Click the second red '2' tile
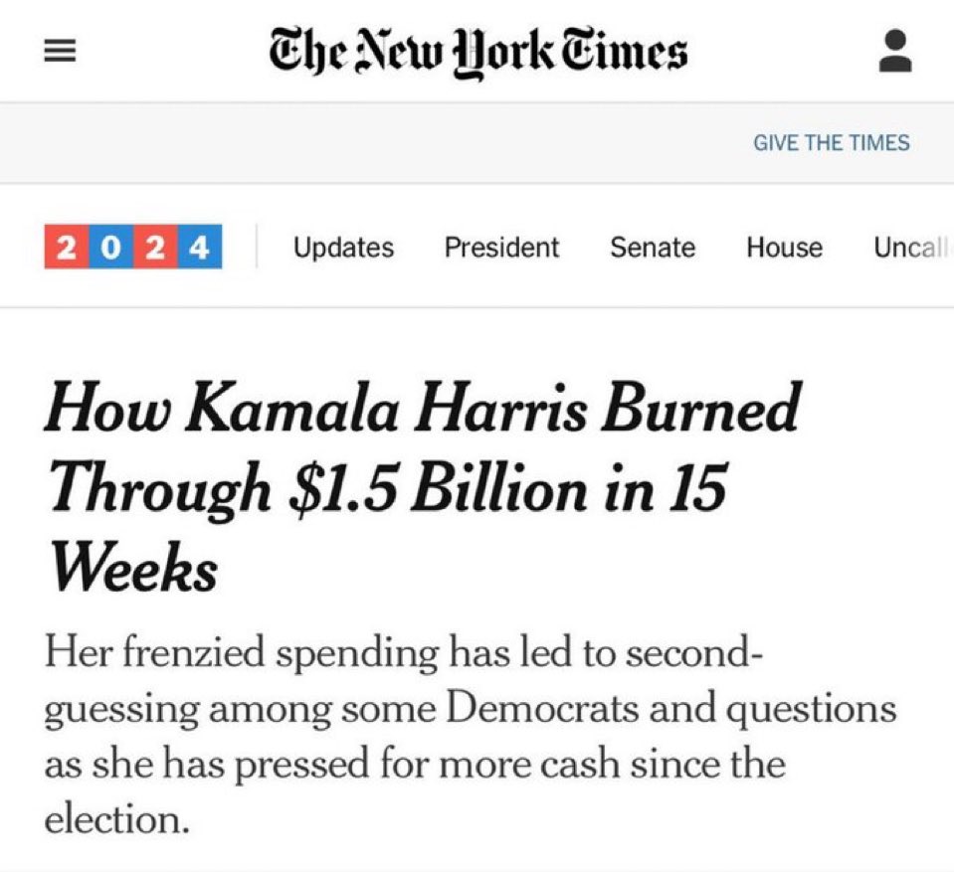The height and width of the screenshot is (872, 954). 155,247
